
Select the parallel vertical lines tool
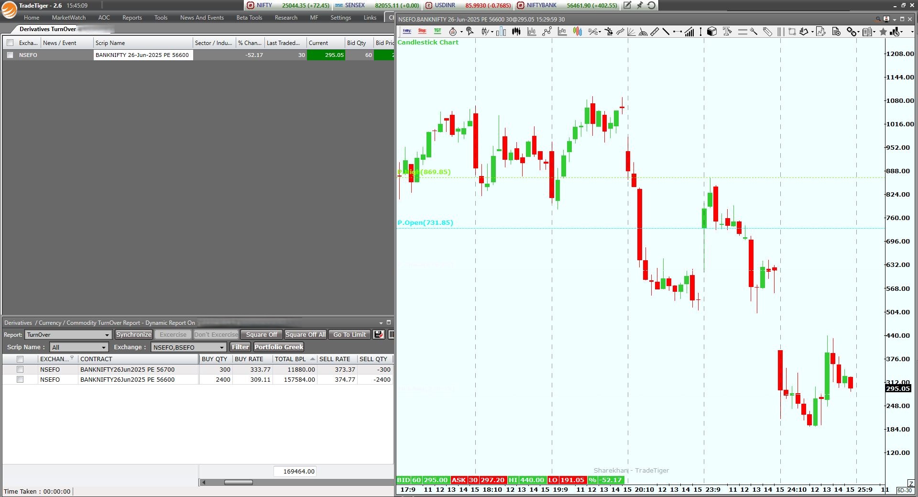[x=781, y=32]
